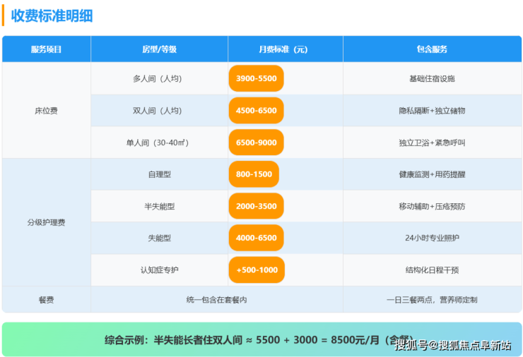Click the 统一包含在套餐内 cell
This screenshot has width=523, height=357.
(216, 299)
